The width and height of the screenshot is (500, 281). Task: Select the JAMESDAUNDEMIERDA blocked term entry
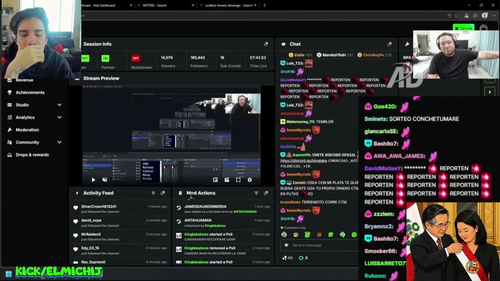223,209
